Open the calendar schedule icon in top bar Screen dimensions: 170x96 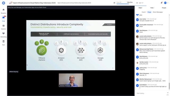(114, 3)
